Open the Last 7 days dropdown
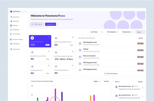This screenshot has height=101, width=154. pos(97,32)
